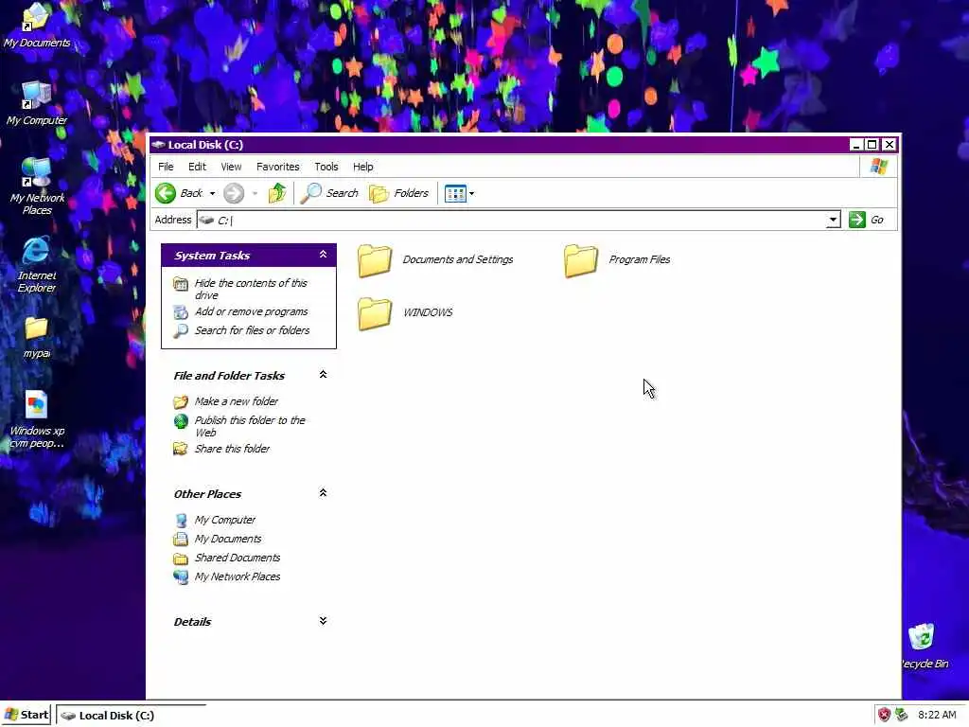Open the Views button in toolbar
Image resolution: width=969 pixels, height=727 pixels.
coord(455,193)
